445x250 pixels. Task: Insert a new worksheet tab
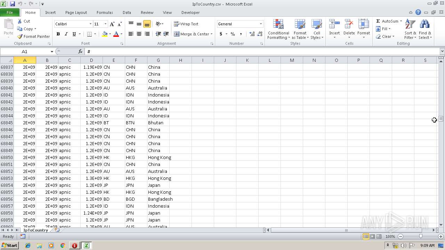pos(57,230)
